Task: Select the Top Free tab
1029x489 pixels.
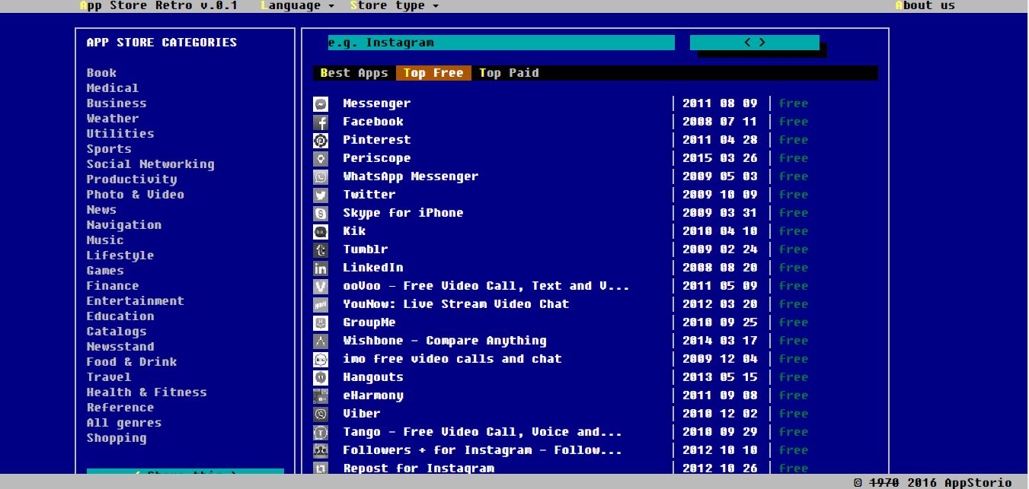Action: click(x=433, y=73)
